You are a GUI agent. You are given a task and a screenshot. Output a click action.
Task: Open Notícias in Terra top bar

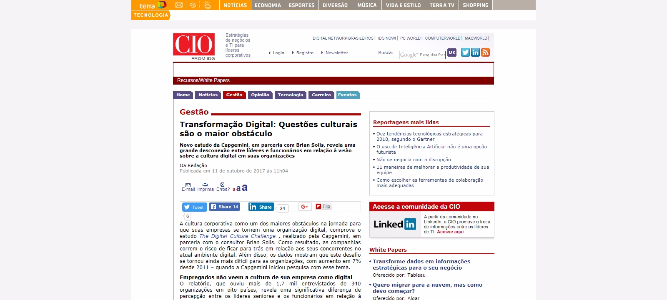235,5
